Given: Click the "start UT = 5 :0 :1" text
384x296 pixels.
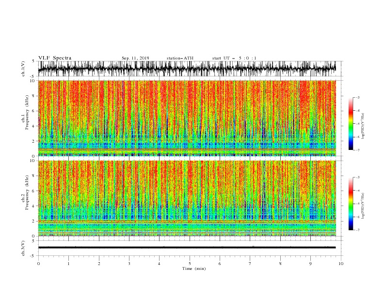Looking at the screenshot, I should pos(234,58).
